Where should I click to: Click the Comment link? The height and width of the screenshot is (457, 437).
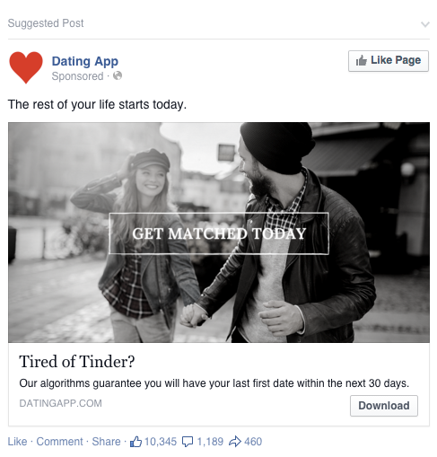pyautogui.click(x=59, y=442)
